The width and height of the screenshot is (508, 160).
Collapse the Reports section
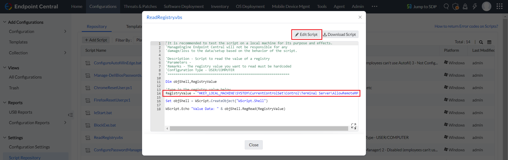pos(4,103)
